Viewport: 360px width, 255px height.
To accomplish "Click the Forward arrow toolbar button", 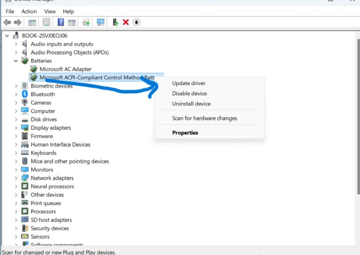I will pyautogui.click(x=18, y=22).
